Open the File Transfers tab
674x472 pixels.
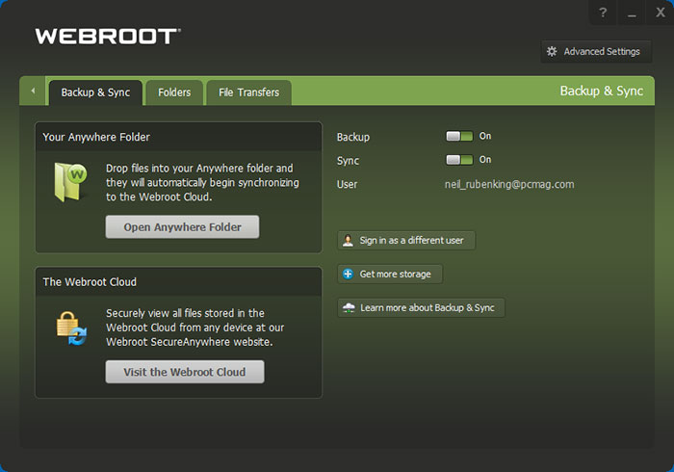(x=248, y=92)
